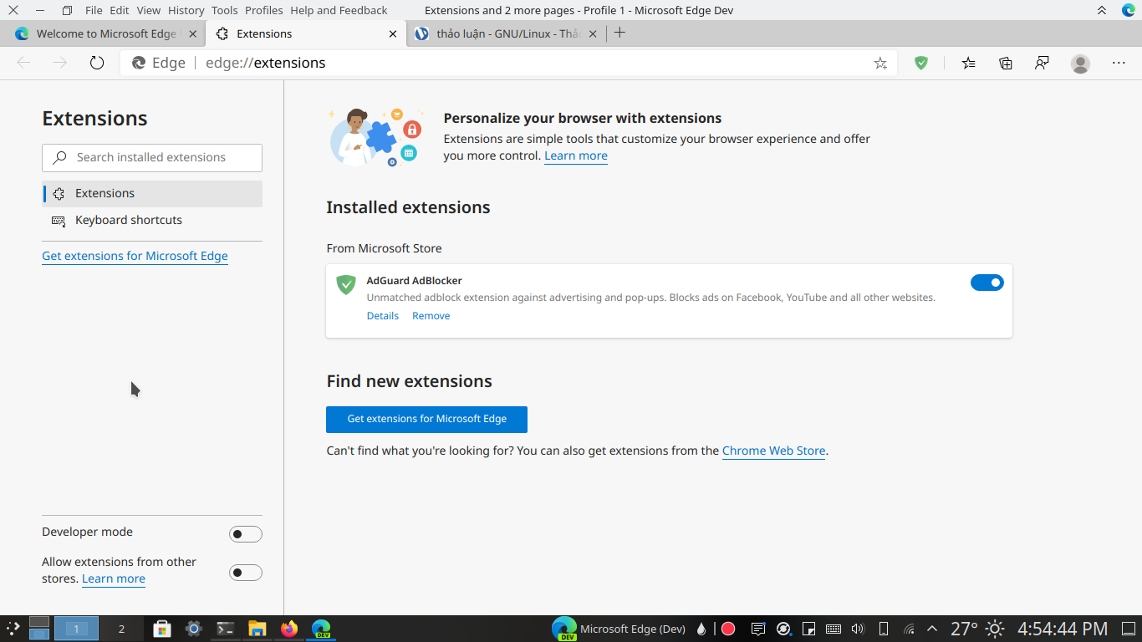Open the file manager from taskbar
The width and height of the screenshot is (1142, 642).
(257, 629)
